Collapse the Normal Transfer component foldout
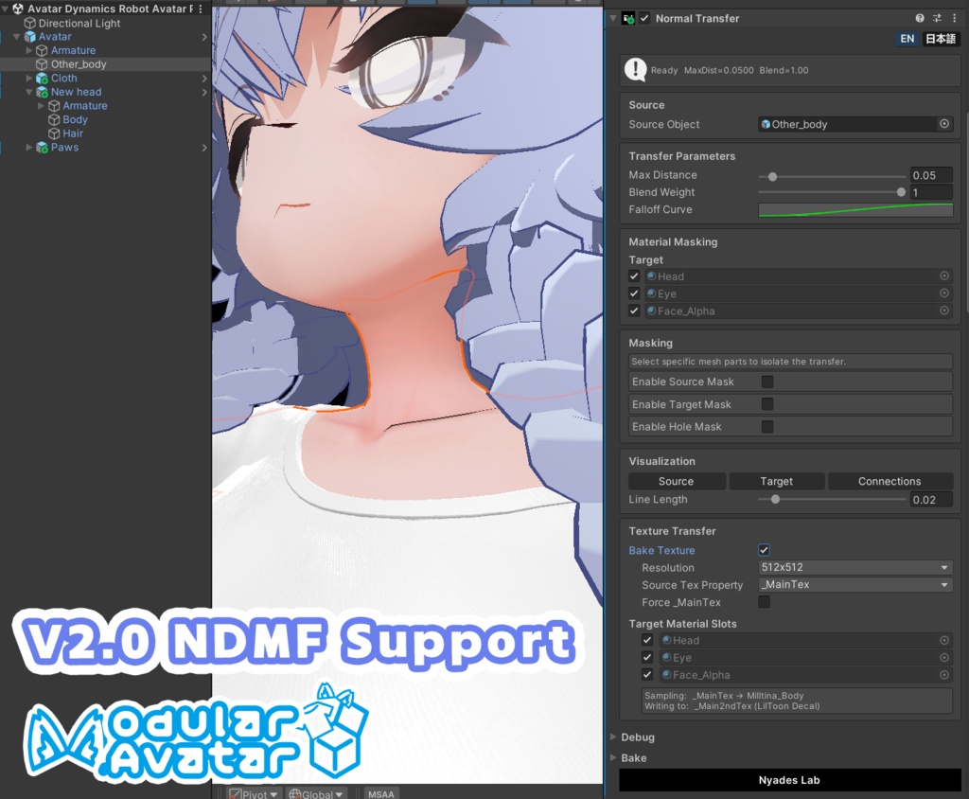Image resolution: width=969 pixels, height=799 pixels. pyautogui.click(x=613, y=18)
